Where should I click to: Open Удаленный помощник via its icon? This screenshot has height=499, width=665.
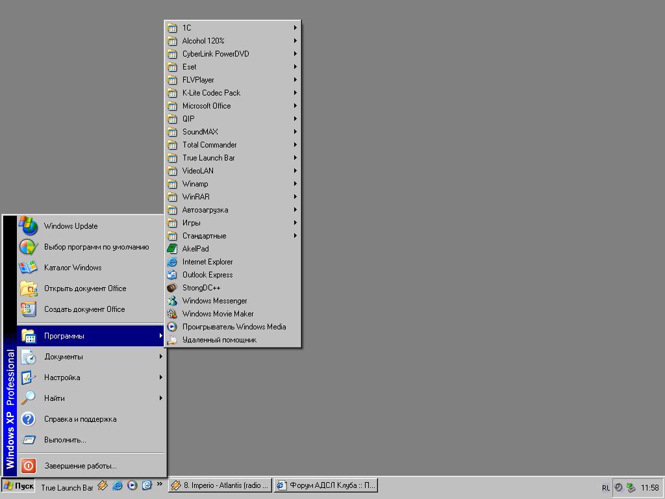pos(171,340)
